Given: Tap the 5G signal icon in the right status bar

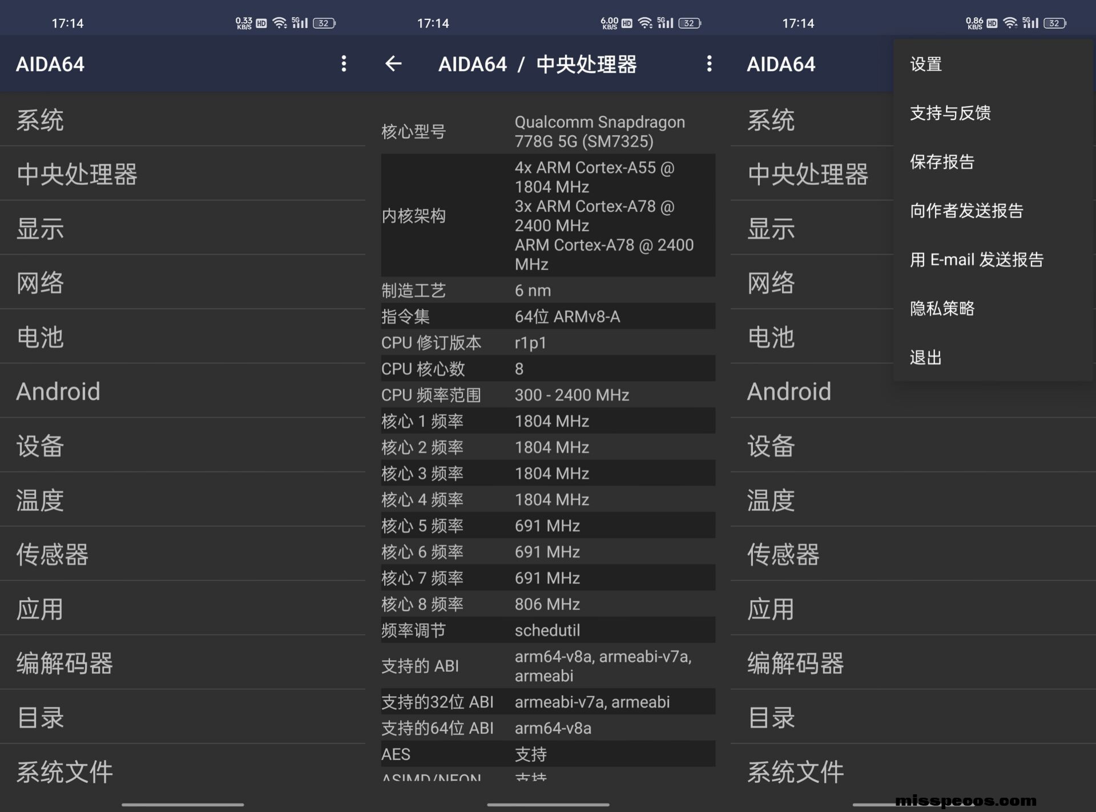Looking at the screenshot, I should 1030,23.
